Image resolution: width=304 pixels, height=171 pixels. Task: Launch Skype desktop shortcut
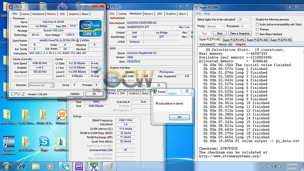tap(44, 144)
